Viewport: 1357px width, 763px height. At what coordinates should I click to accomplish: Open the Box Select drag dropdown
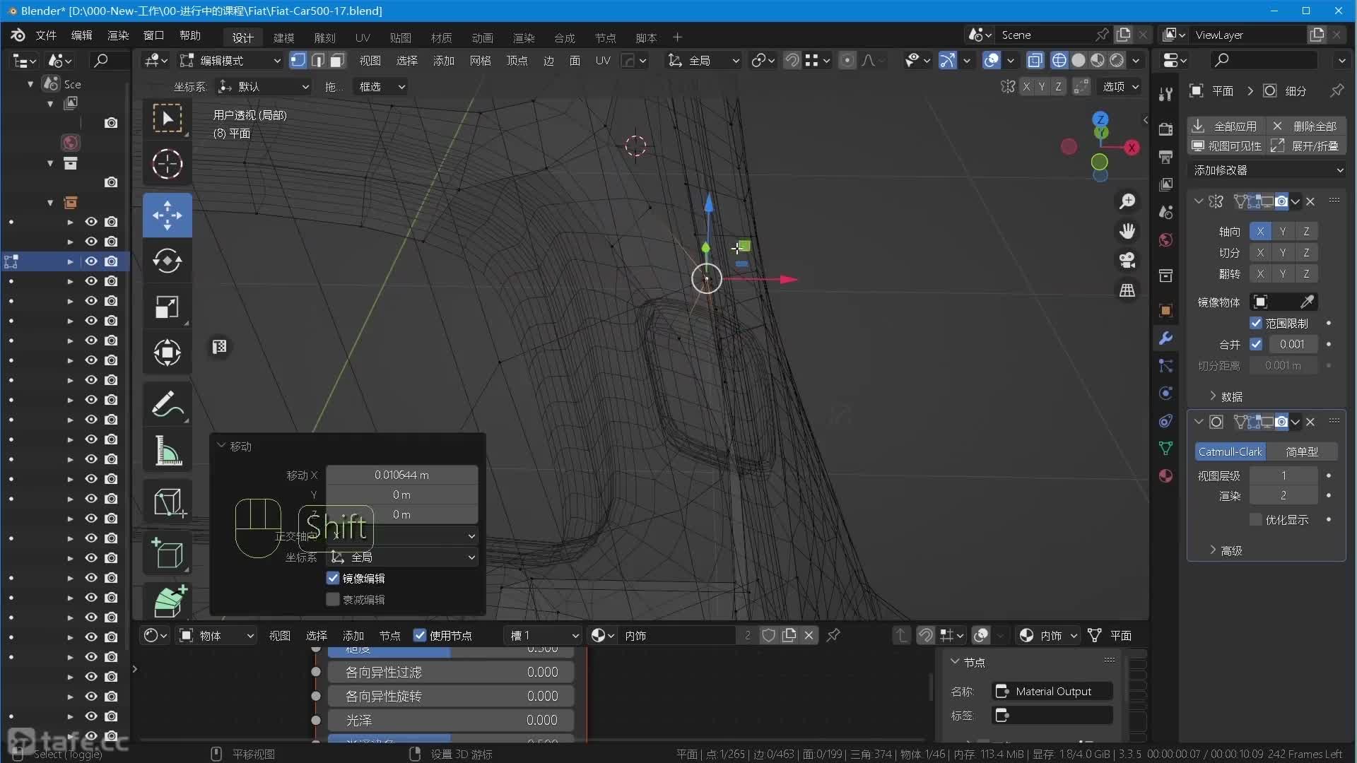382,86
